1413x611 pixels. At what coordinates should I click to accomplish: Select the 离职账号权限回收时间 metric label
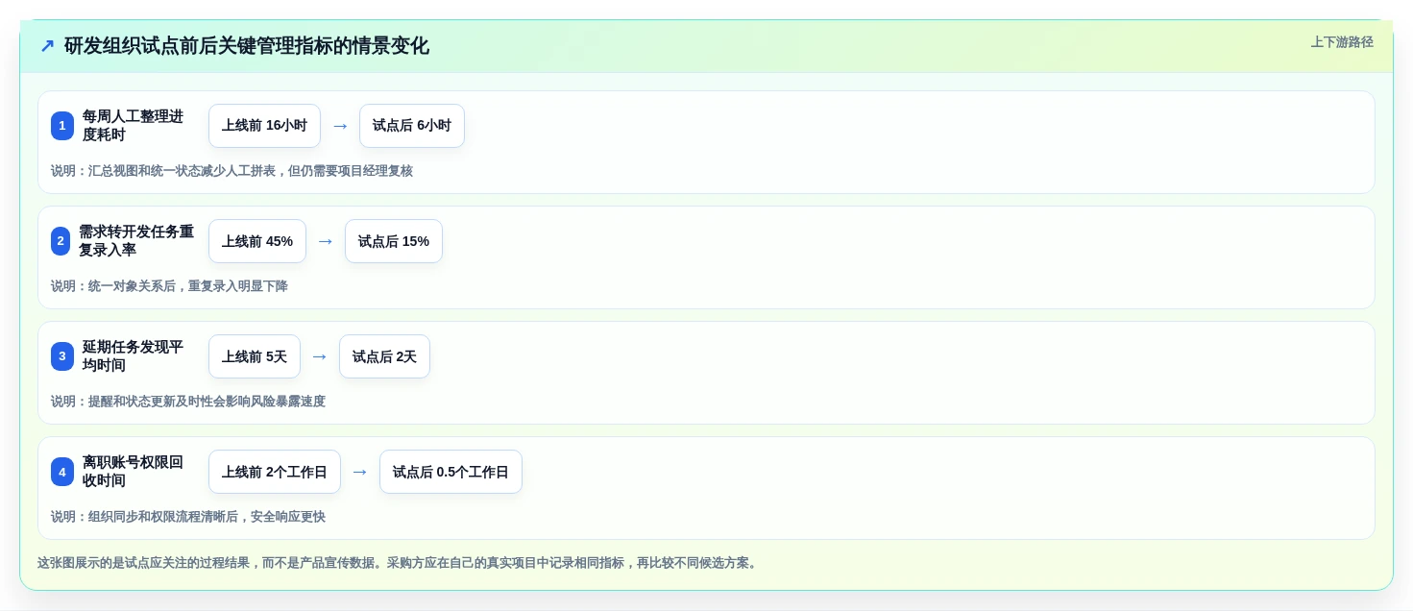pyautogui.click(x=133, y=472)
